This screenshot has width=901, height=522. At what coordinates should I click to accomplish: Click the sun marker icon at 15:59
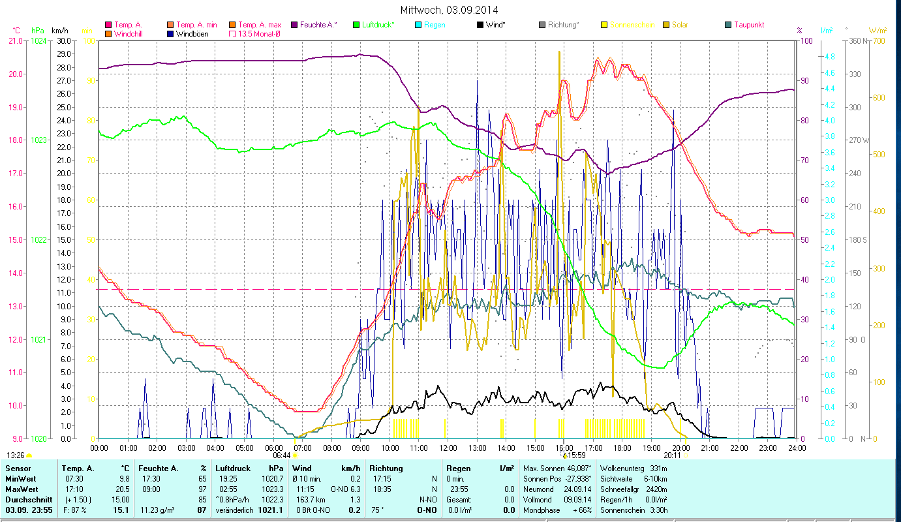565,455
